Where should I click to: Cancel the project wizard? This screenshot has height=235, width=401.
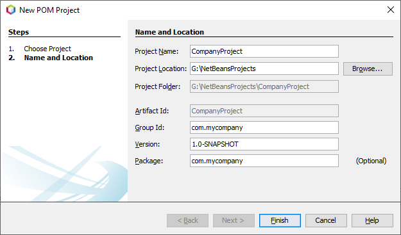(326, 220)
